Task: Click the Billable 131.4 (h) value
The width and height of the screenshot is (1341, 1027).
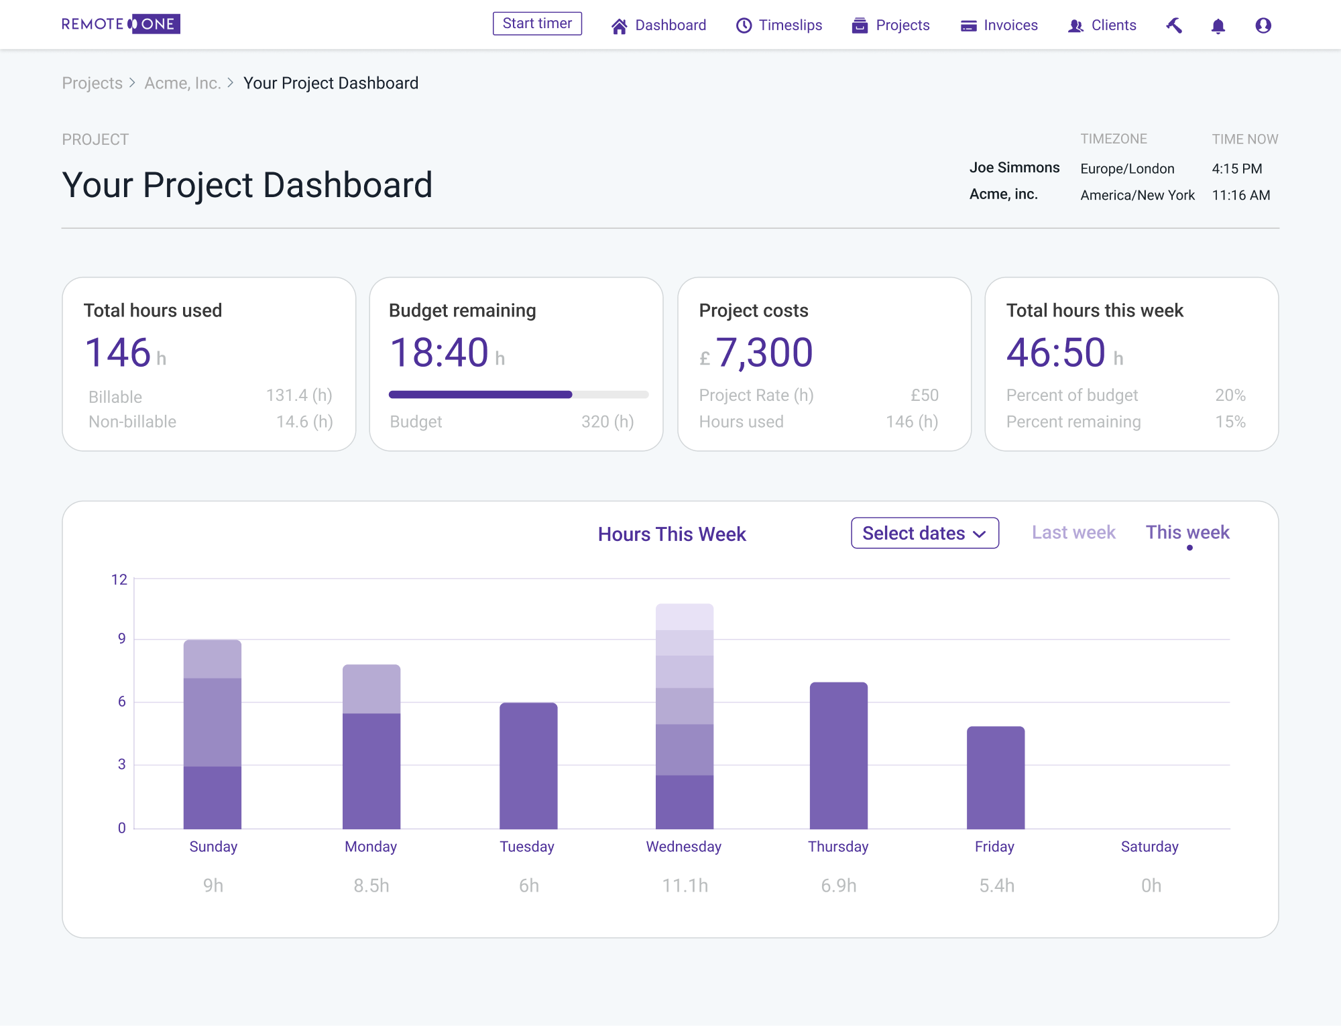Action: pos(299,396)
